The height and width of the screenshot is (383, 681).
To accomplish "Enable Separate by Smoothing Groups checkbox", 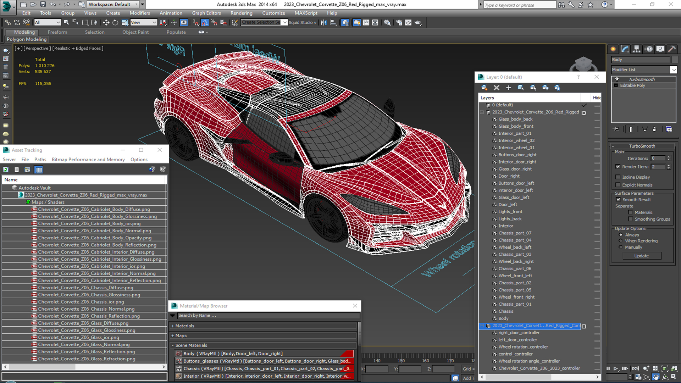I will [630, 219].
